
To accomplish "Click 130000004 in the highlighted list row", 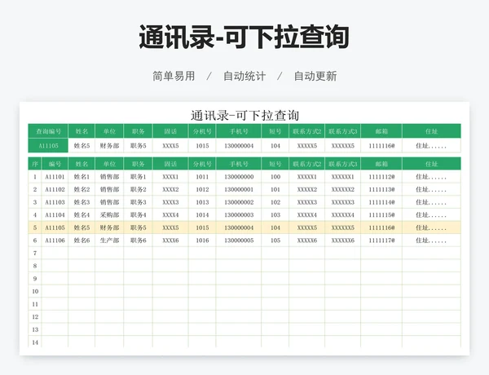I will tap(239, 227).
